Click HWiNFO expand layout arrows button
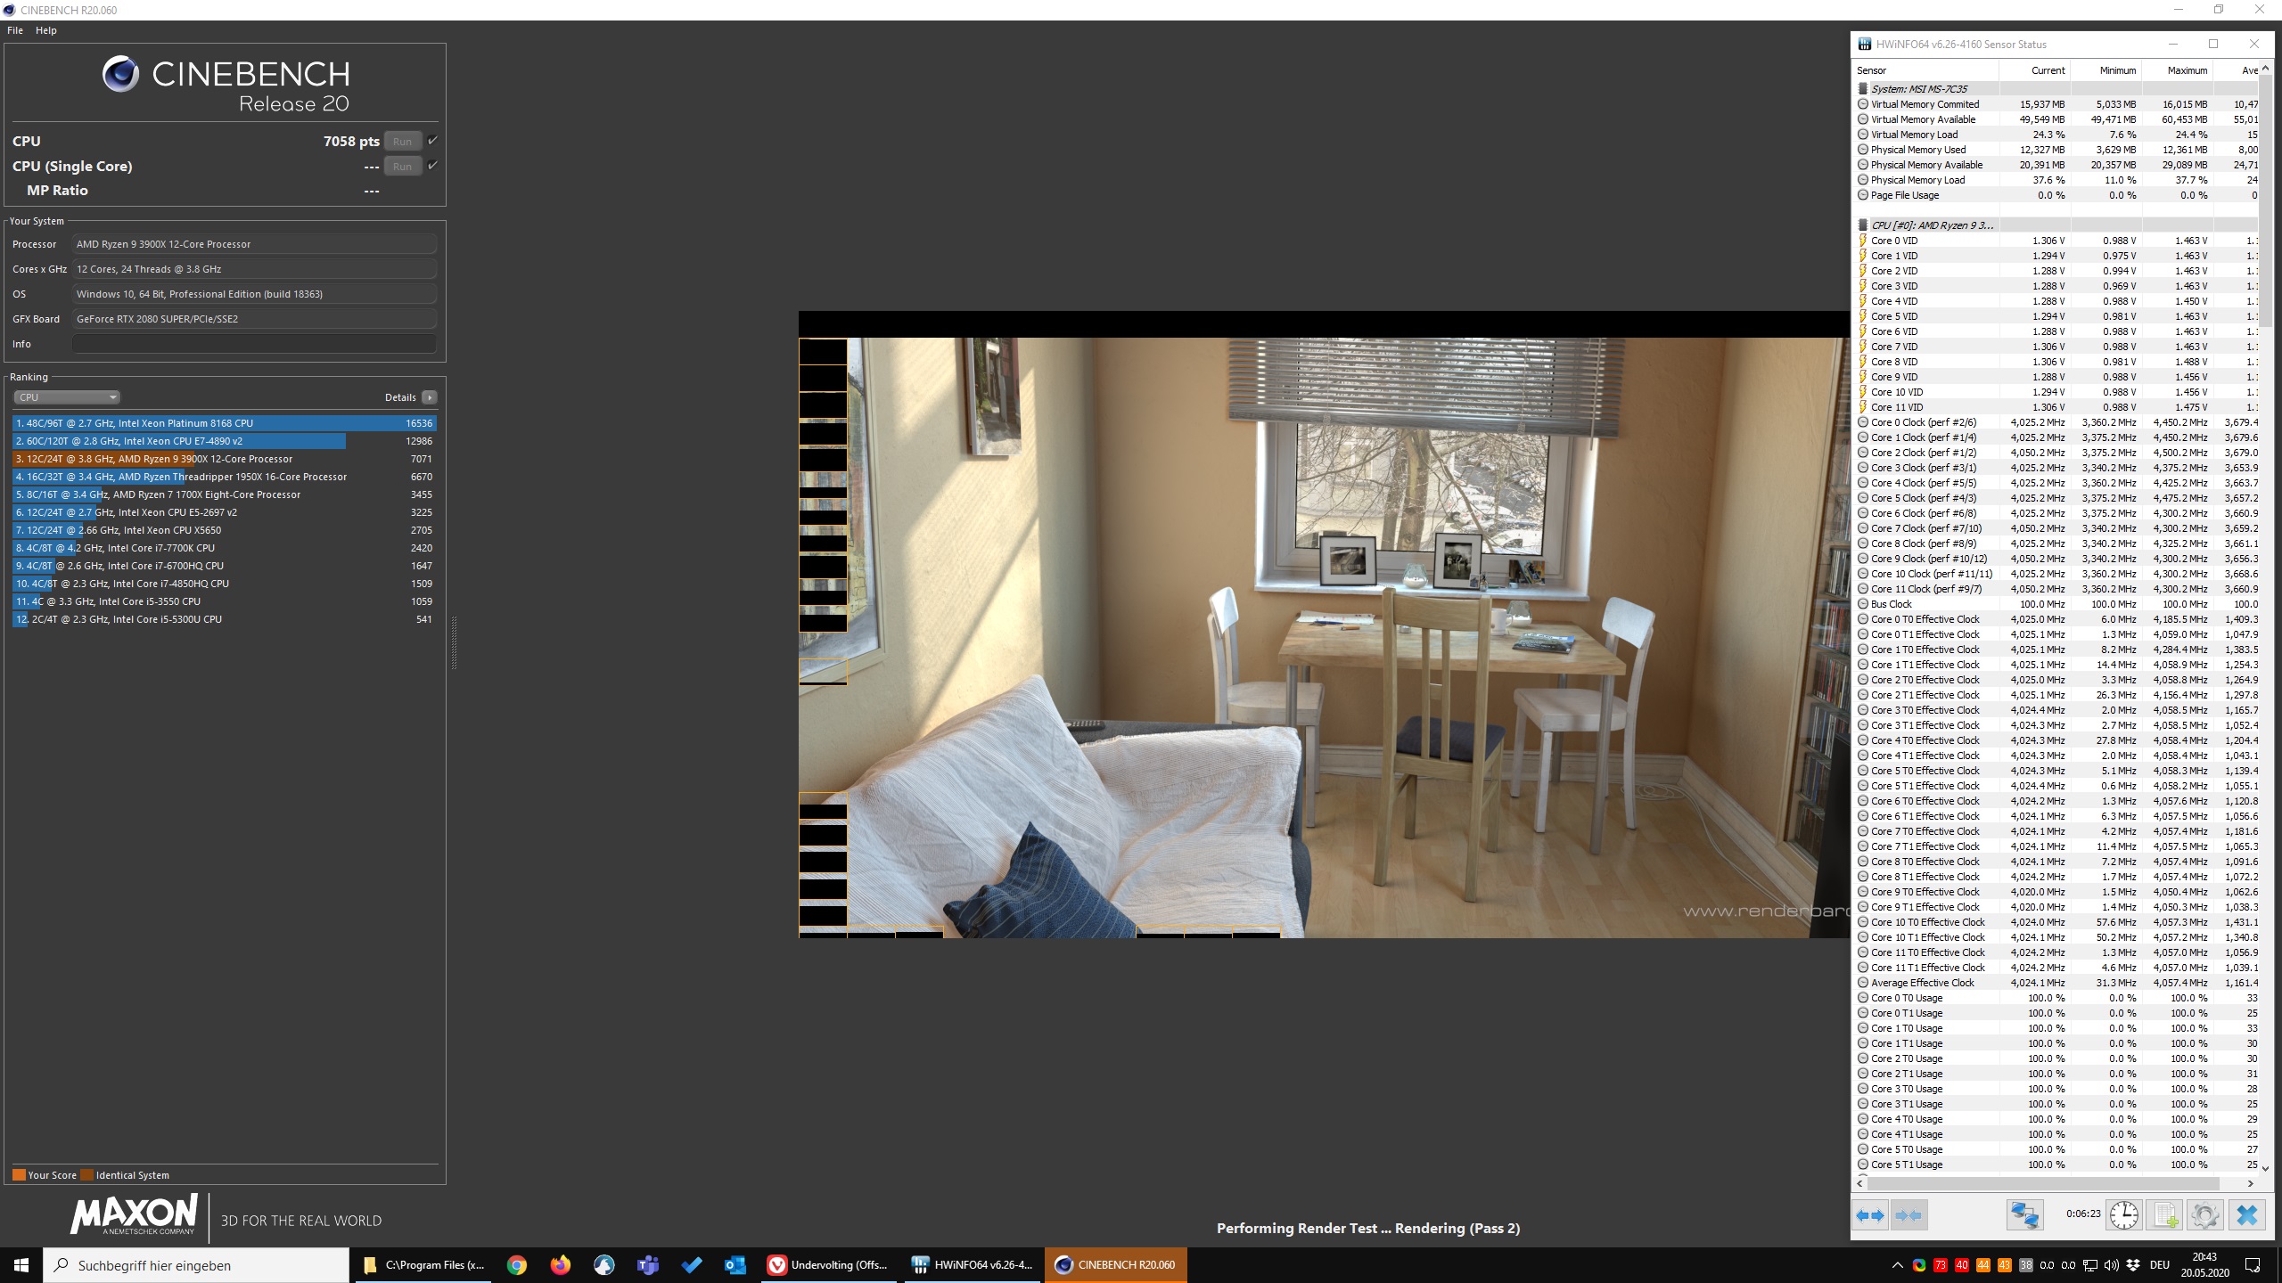 point(1870,1215)
